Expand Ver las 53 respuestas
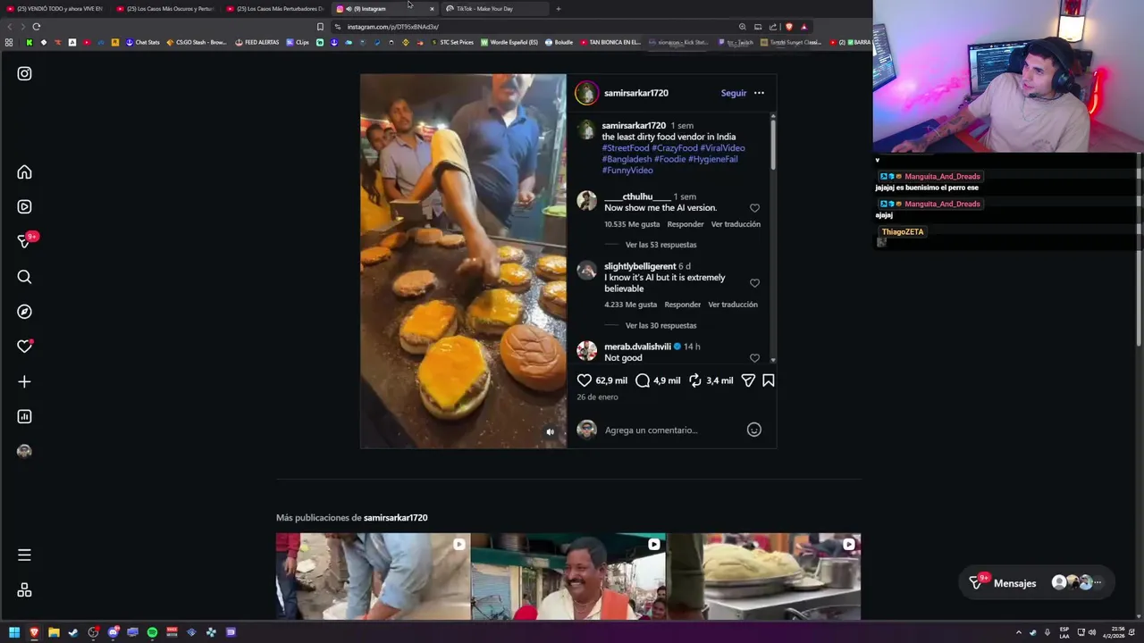Viewport: 1144px width, 643px height. 660,245
